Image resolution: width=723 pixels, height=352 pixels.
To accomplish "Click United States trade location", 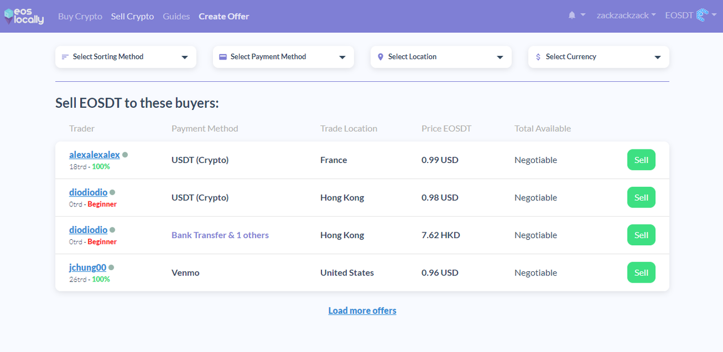I will click(347, 272).
